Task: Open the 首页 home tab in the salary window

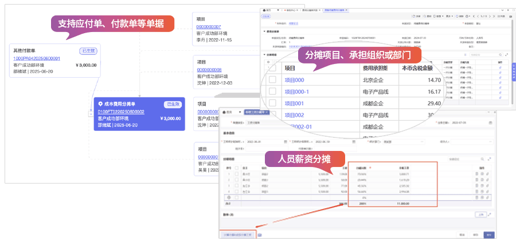Action: point(228,112)
